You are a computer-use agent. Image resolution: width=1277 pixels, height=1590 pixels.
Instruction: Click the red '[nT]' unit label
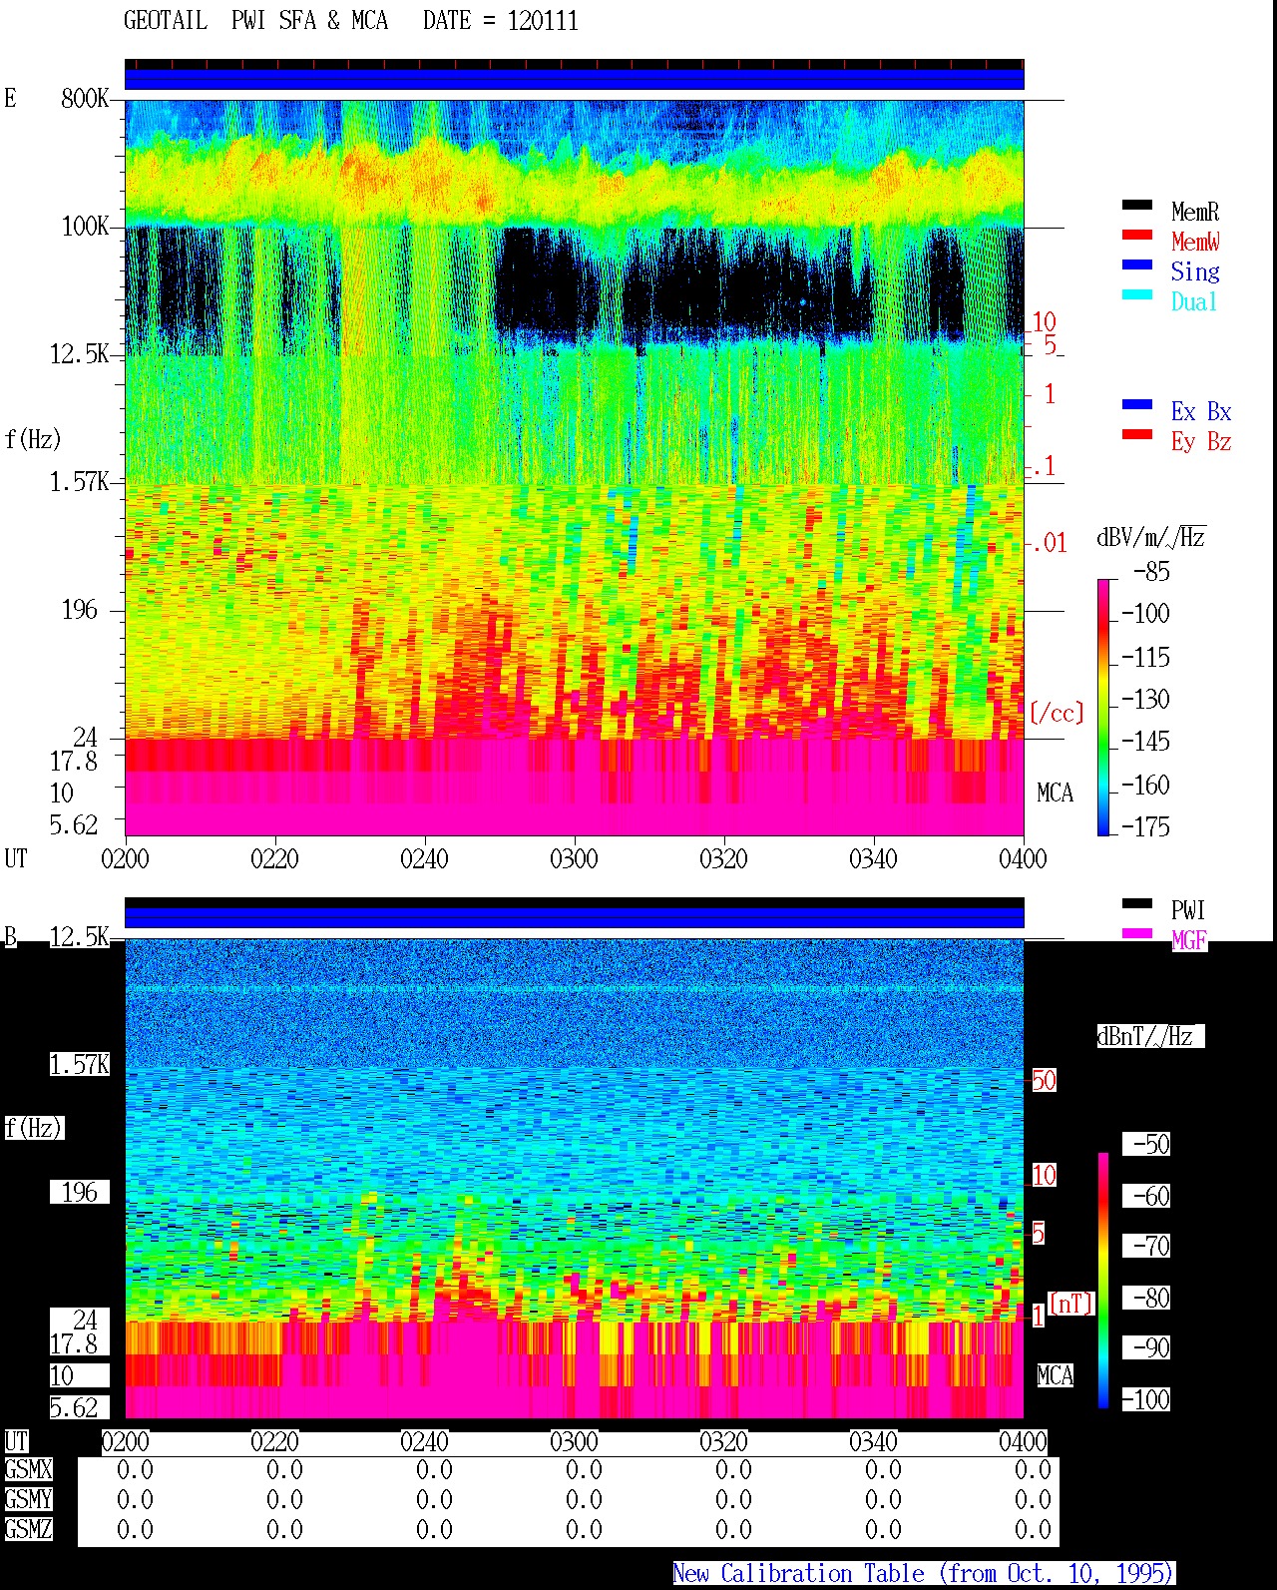[1071, 1304]
